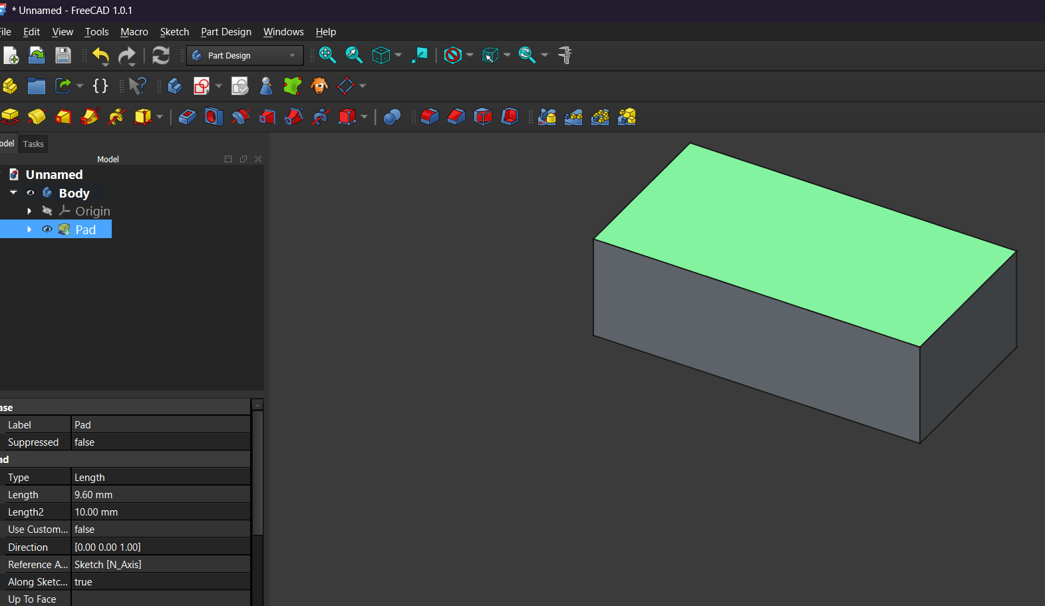
Task: Open the datum plane dropdown arrow
Action: [363, 86]
